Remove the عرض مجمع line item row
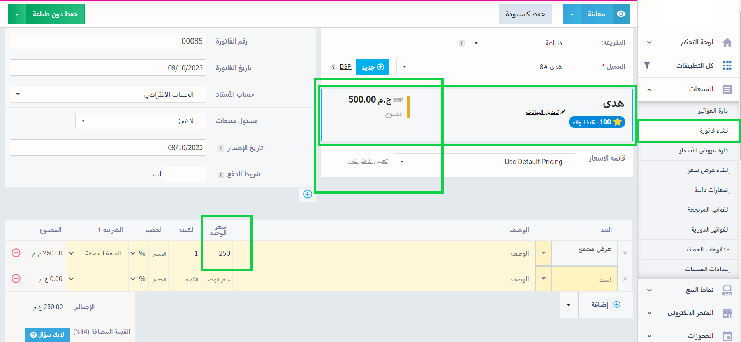The image size is (741, 342). pos(16,253)
